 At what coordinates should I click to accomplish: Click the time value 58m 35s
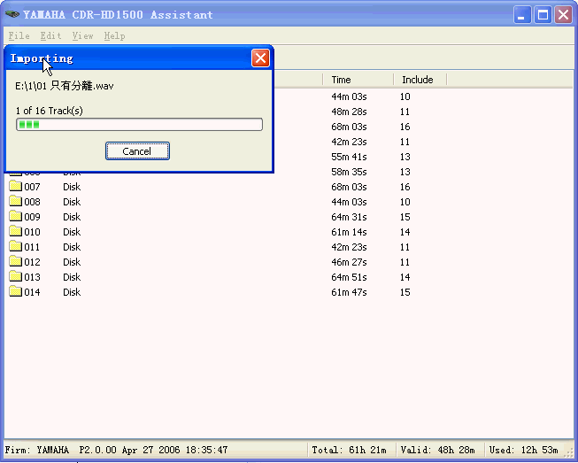349,172
